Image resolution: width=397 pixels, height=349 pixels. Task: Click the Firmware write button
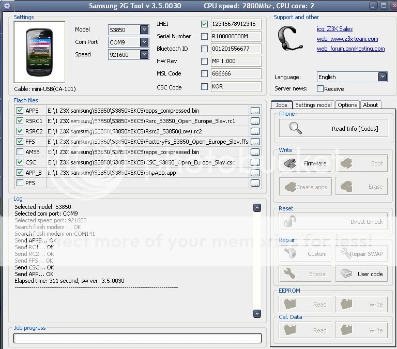click(305, 163)
